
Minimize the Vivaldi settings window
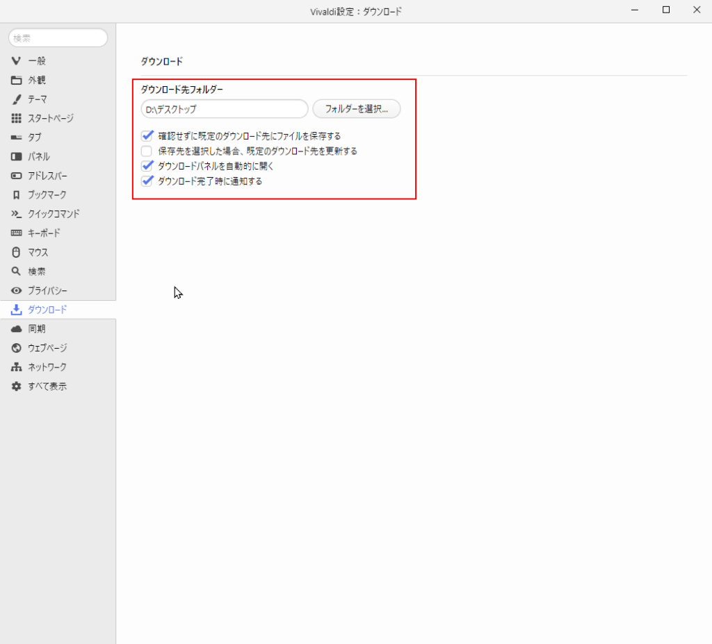click(635, 10)
